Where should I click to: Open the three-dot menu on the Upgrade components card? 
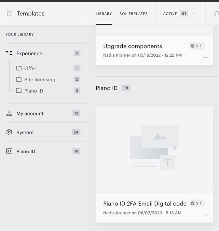click(205, 57)
